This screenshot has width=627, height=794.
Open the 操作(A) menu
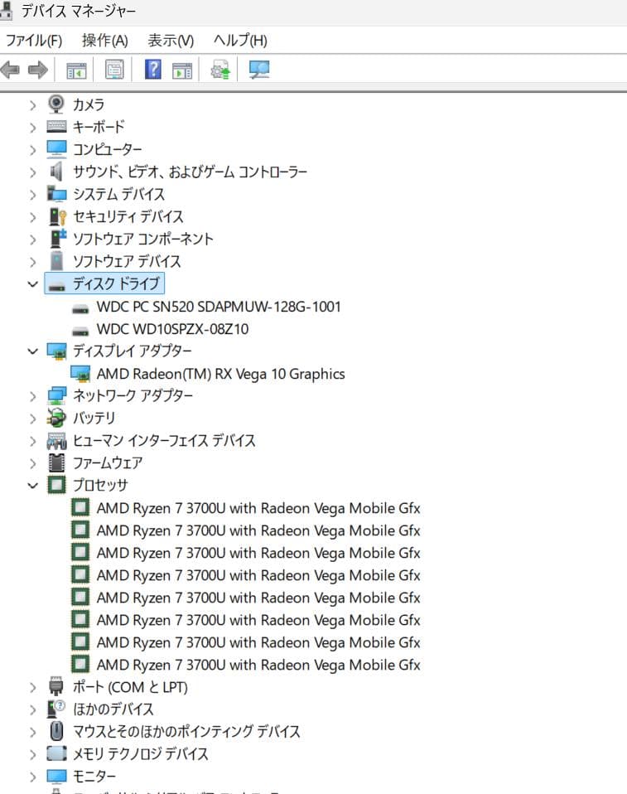click(104, 41)
